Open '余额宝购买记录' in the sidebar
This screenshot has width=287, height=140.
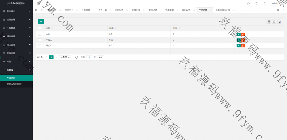tap(14, 84)
